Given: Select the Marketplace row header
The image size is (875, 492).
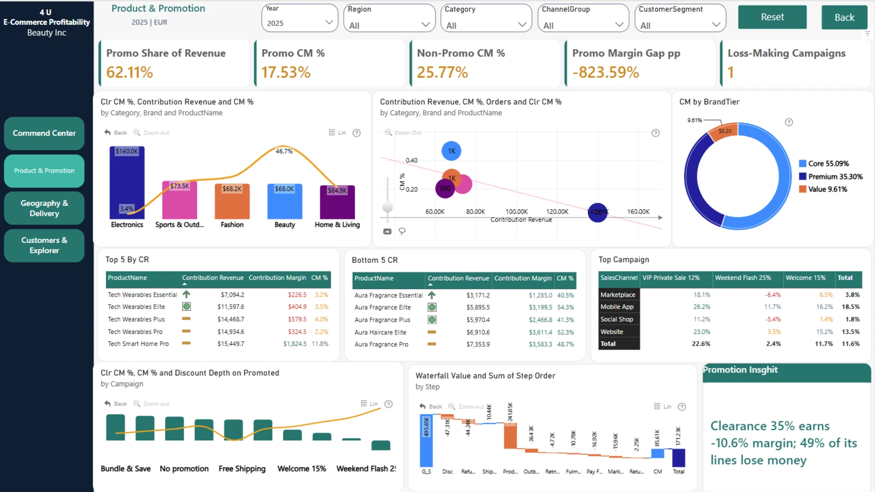Looking at the screenshot, I should click(618, 295).
